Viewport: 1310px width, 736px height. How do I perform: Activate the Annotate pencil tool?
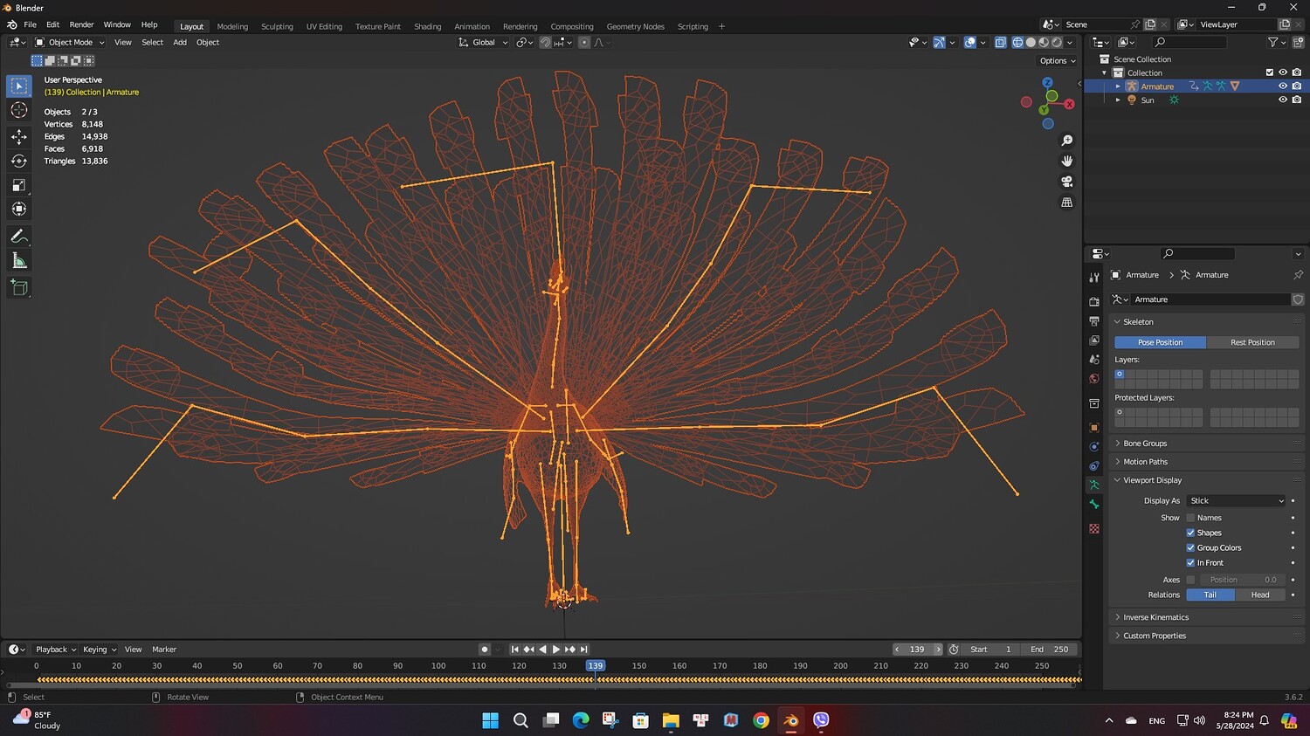[x=18, y=237]
